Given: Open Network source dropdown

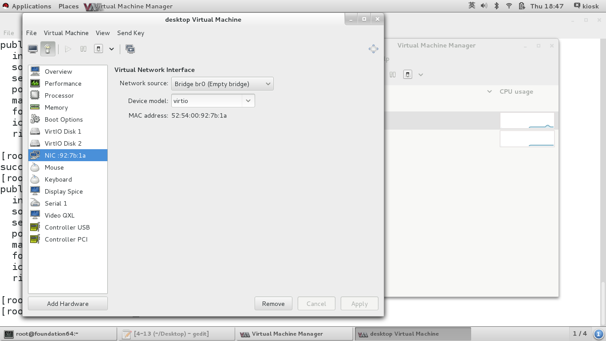Looking at the screenshot, I should [222, 84].
